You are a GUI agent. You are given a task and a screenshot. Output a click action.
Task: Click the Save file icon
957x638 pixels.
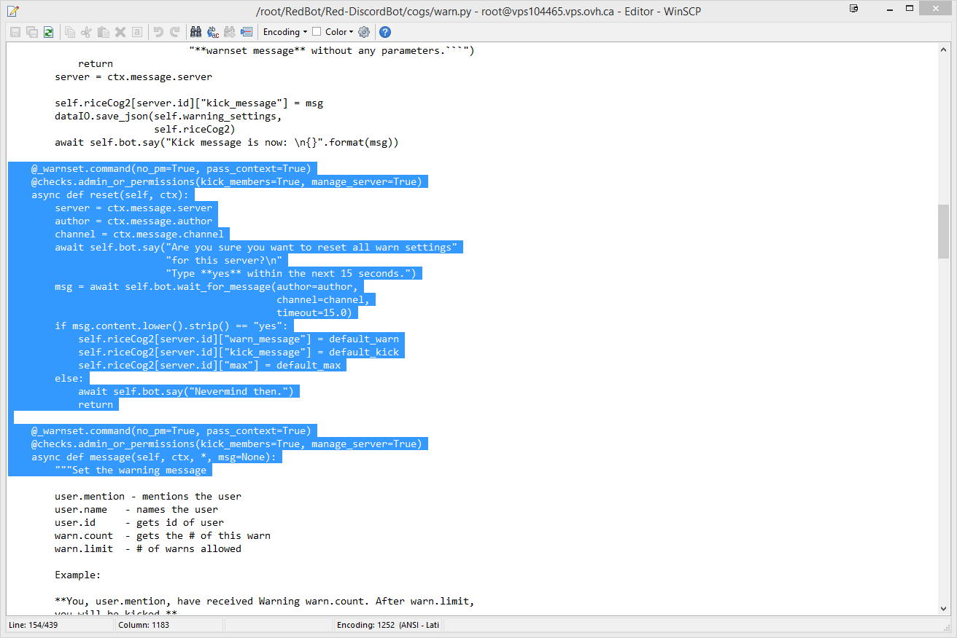click(15, 32)
